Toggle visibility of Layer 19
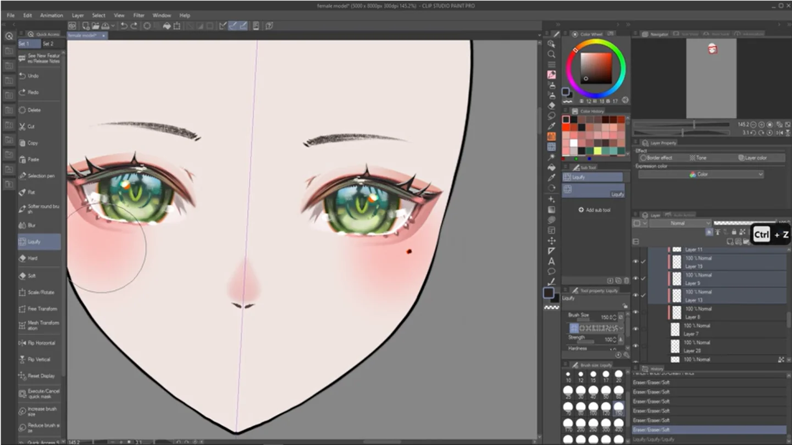The image size is (792, 445). [x=635, y=262]
